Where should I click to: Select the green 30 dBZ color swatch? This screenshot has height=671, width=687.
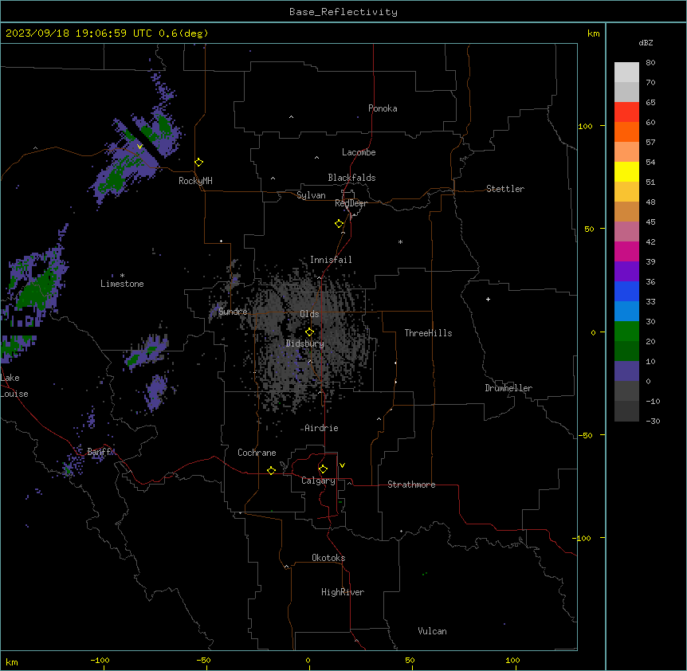pyautogui.click(x=626, y=332)
